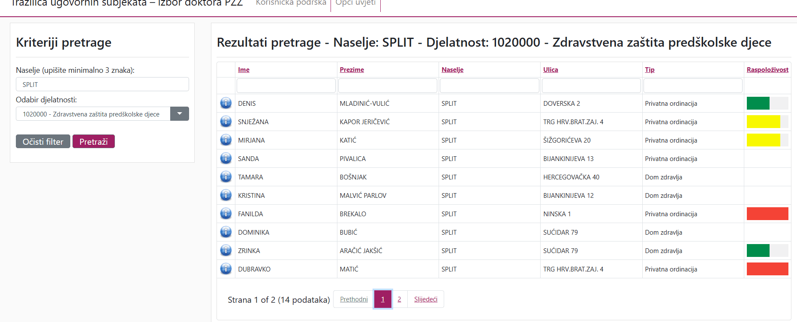This screenshot has width=797, height=322.
Task: Click green availability bar for Denis
Action: coord(758,103)
